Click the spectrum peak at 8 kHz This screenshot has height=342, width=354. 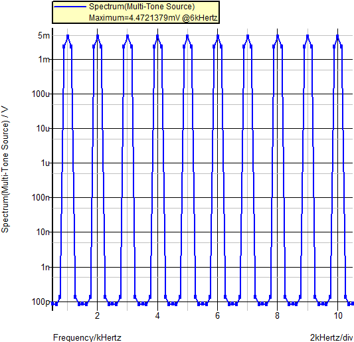[x=278, y=36]
